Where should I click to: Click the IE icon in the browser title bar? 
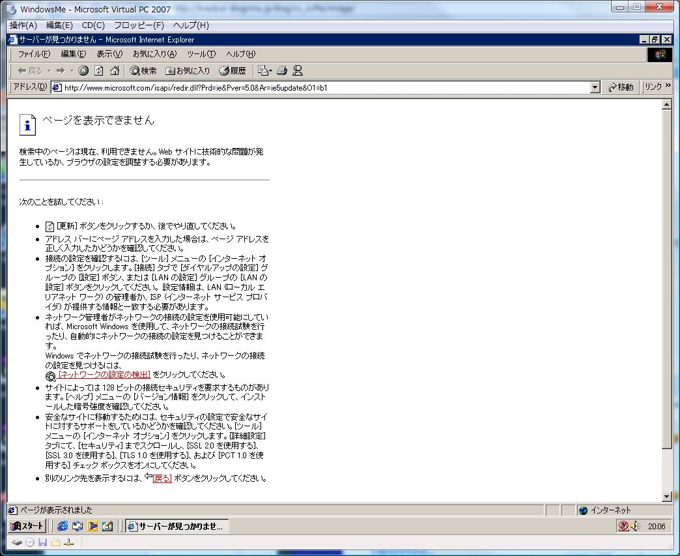tap(13, 40)
